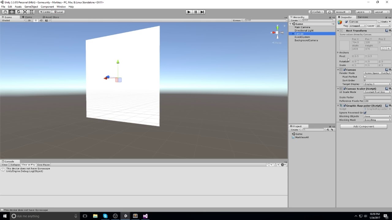The height and width of the screenshot is (220, 392).
Task: Toggle blueprint mode dotted-square button
Action: (383, 49)
